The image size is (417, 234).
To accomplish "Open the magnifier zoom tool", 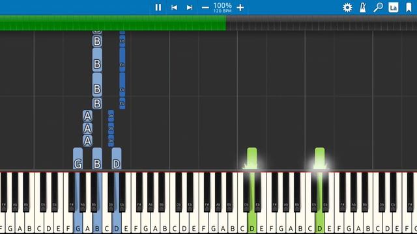I will coord(378,7).
